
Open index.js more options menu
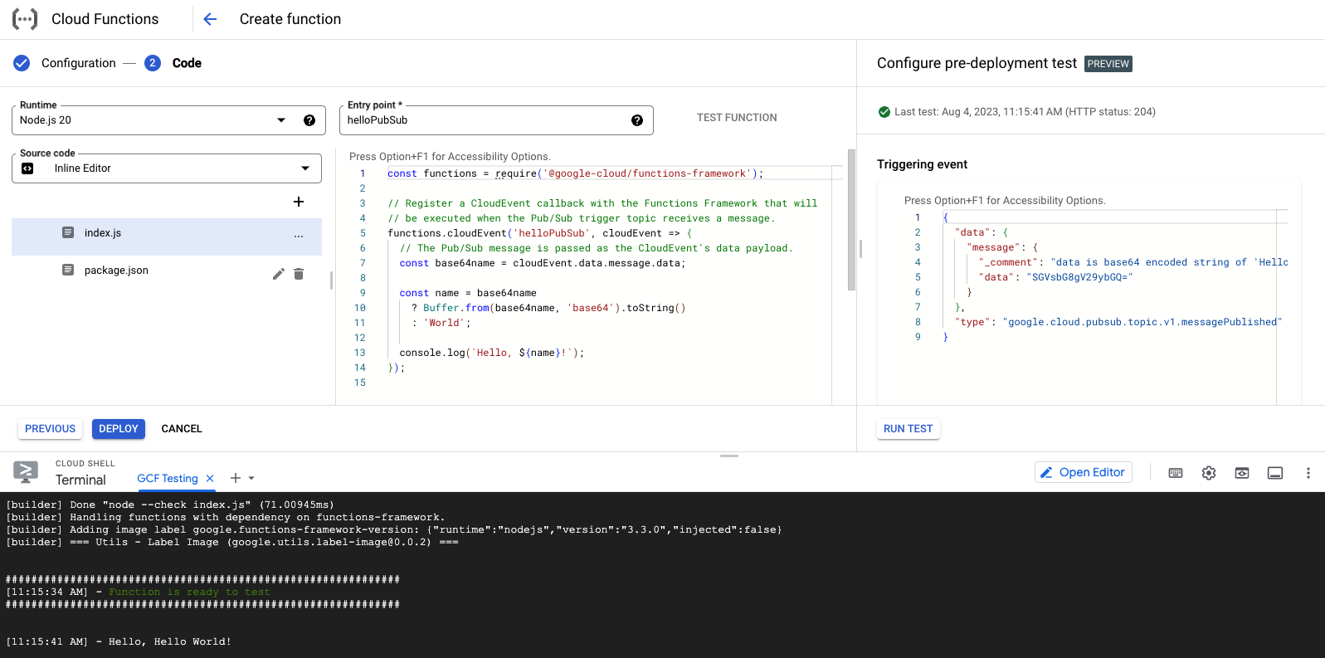[x=299, y=236]
